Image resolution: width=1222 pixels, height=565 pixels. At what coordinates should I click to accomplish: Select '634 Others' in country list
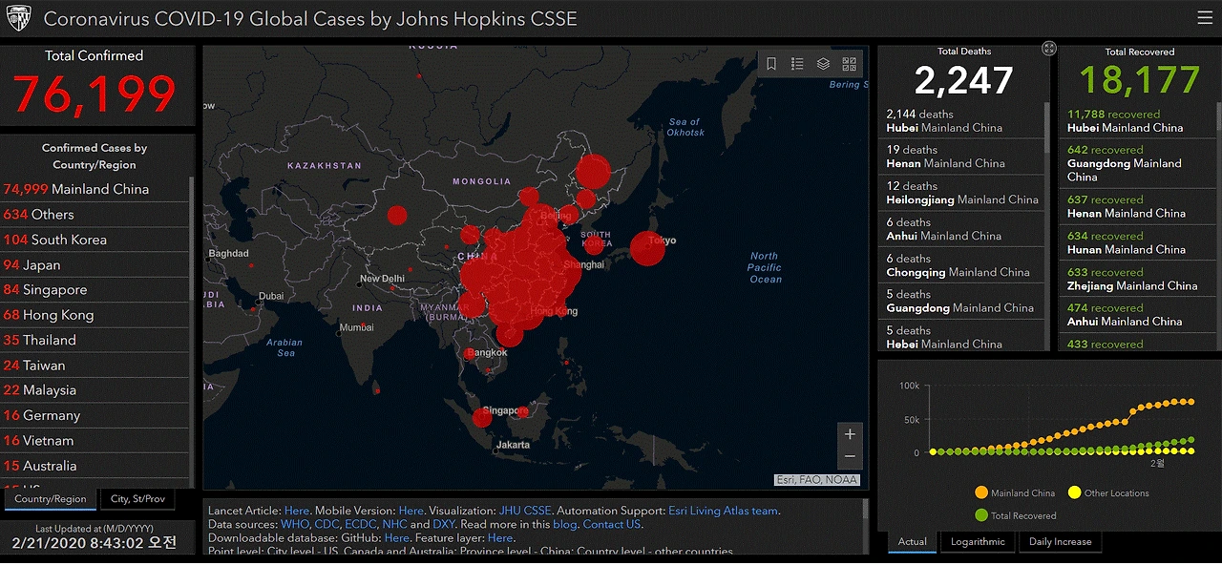click(x=95, y=215)
